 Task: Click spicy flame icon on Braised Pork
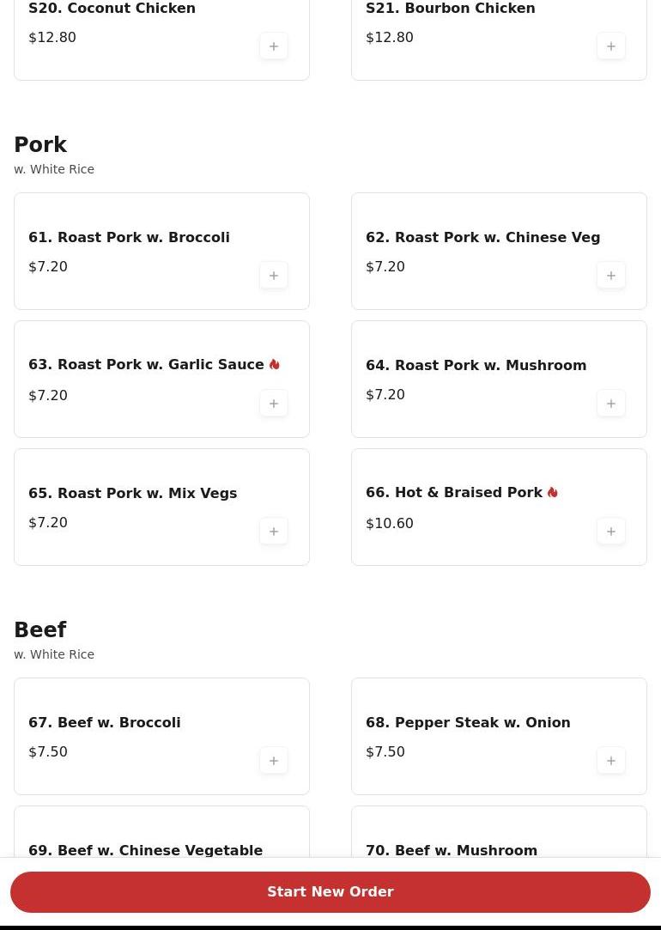(x=553, y=492)
